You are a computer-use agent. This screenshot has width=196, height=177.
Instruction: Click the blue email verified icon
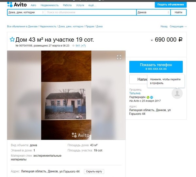point(152,97)
